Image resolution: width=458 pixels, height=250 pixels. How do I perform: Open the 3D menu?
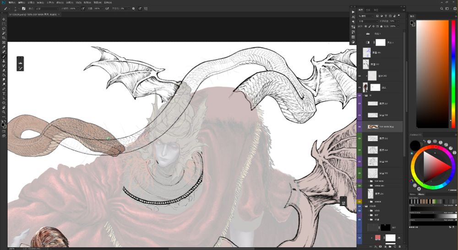click(79, 3)
